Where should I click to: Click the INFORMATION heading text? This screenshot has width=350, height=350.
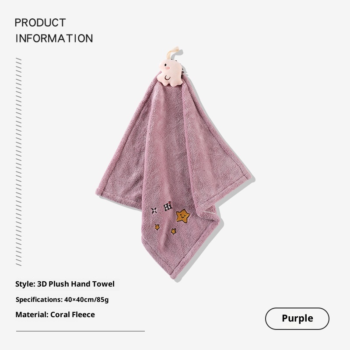click(x=54, y=38)
